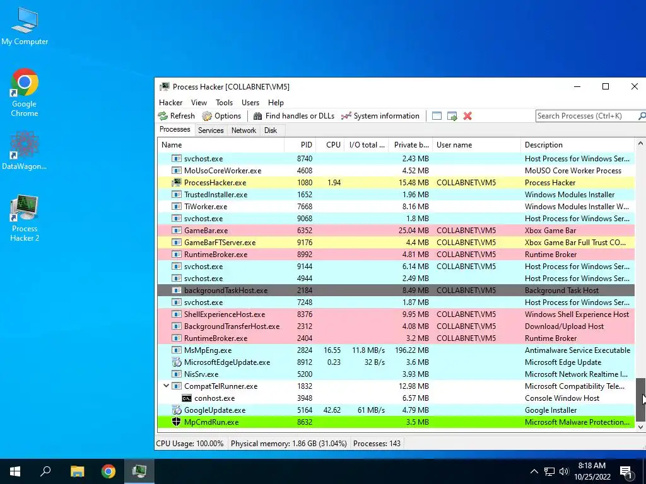Select the BackgroundTransferHost.exe row
Screen dimensions: 646x484
coord(396,326)
